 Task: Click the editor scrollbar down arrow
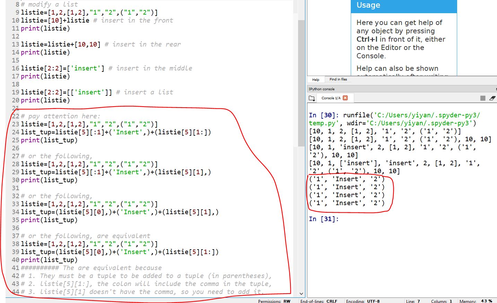(x=301, y=294)
